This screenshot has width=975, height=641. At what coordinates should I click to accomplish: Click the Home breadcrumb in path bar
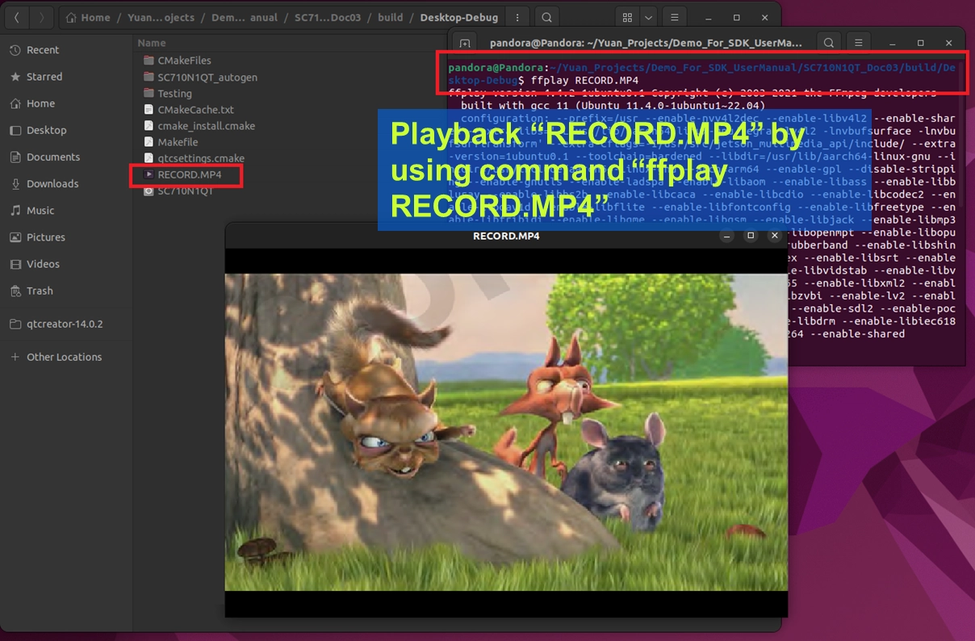coord(87,17)
